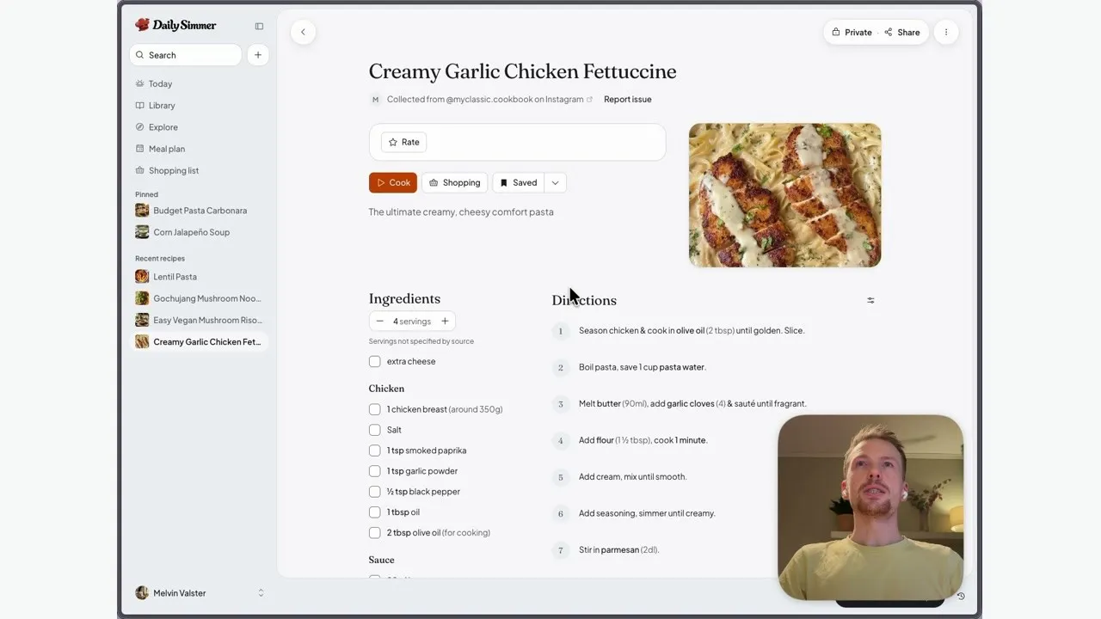Open directions display settings sliders icon
Viewport: 1101px width, 619px height.
point(870,300)
